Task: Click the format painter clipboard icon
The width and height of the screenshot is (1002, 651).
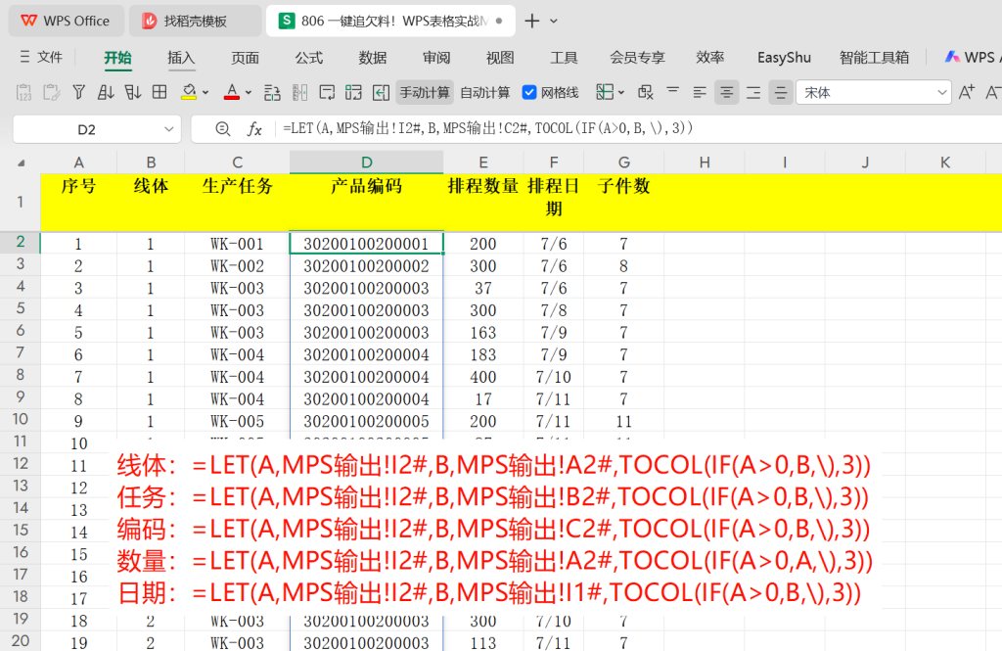Action: tap(51, 93)
